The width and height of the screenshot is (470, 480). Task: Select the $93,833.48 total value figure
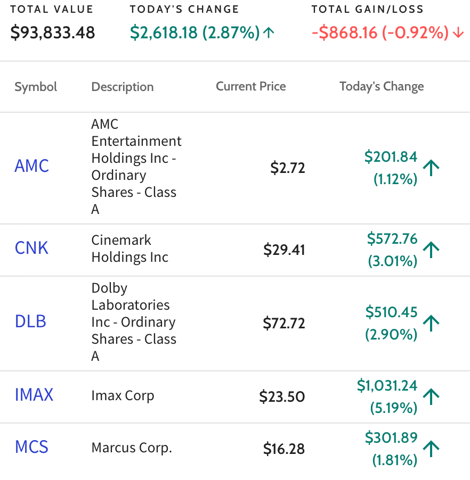pyautogui.click(x=53, y=33)
